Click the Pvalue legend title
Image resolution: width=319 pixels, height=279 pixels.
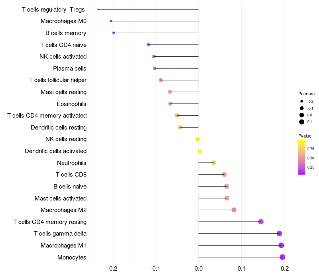[305, 136]
